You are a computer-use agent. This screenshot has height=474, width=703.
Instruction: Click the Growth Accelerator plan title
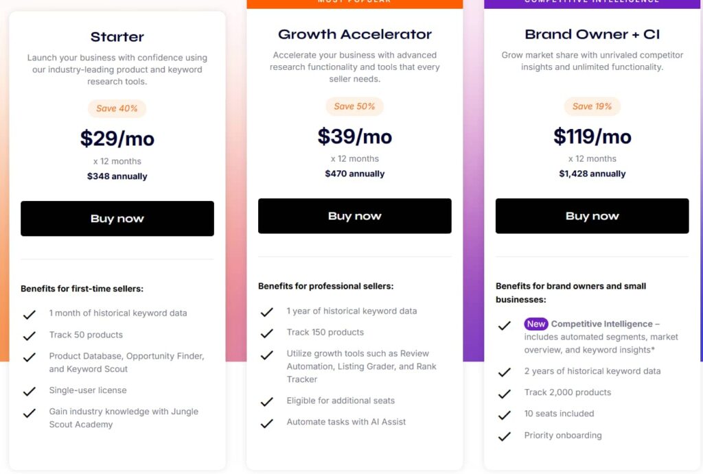point(354,34)
